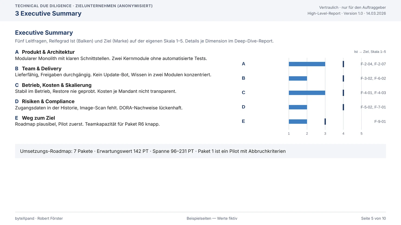Image resolution: width=401 pixels, height=225 pixels.
Task: Select the heading "Betrieb, Kosten & Skalierung"
Action: click(x=57, y=85)
